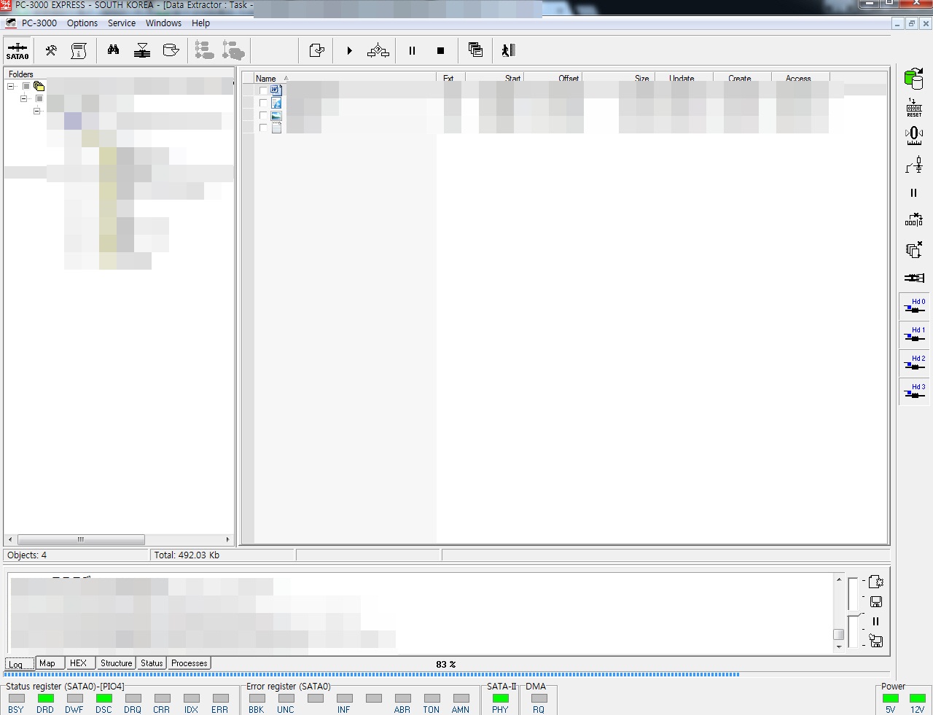Click the document with checkmark toolbar icon
This screenshot has width=933, height=715.
click(316, 50)
